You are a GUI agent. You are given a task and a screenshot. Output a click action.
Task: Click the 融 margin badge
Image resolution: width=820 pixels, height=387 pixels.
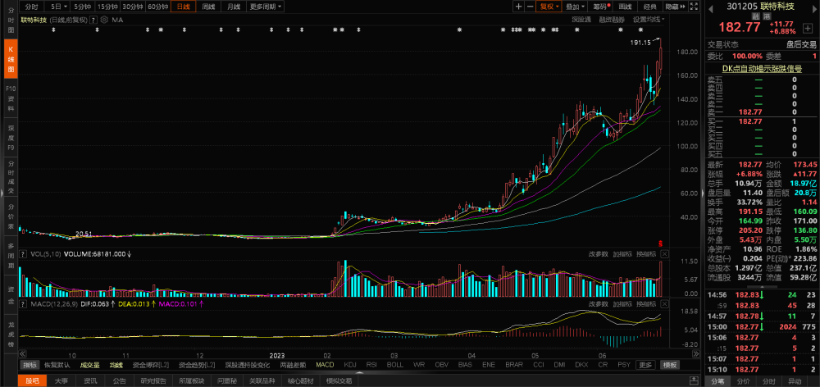(754, 16)
